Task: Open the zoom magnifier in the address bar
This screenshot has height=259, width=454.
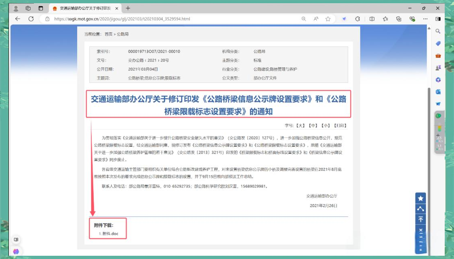Action: [x=304, y=19]
